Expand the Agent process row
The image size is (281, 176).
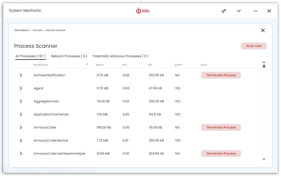(x=21, y=88)
